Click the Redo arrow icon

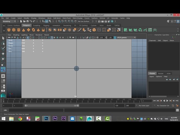(34, 21)
